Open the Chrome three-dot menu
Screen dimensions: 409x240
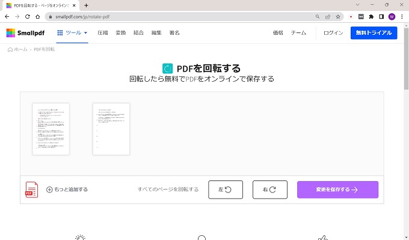pos(402,17)
